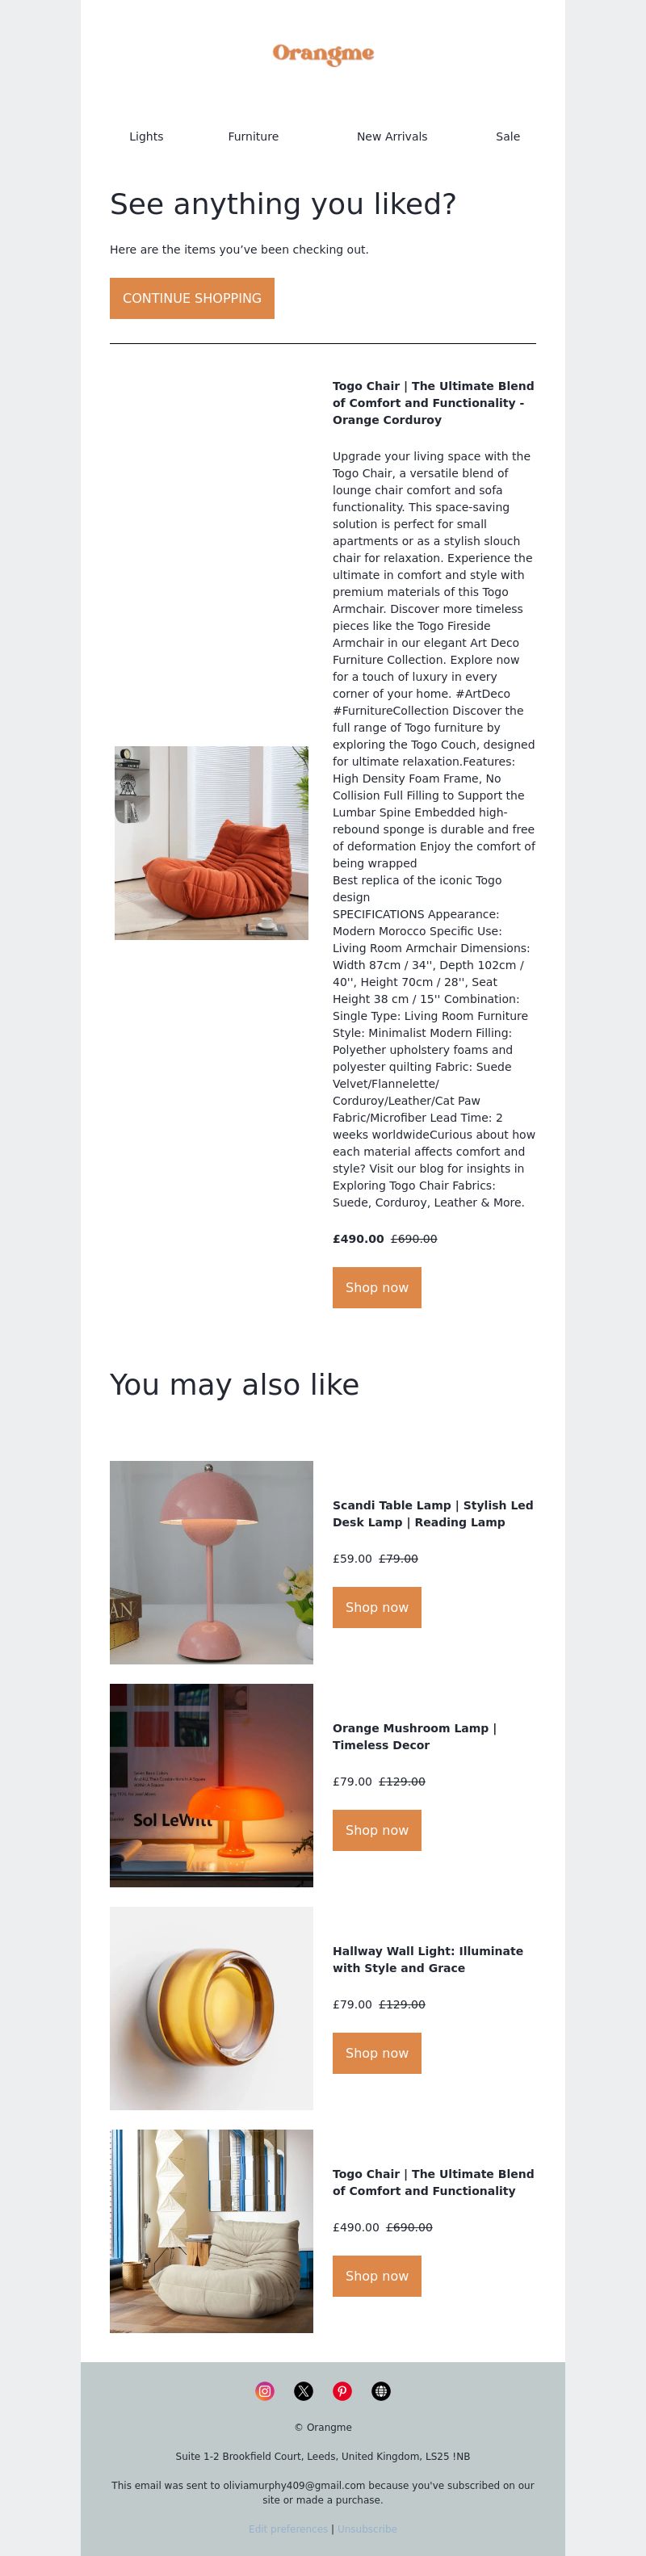Click the Orangme logo

point(324,53)
